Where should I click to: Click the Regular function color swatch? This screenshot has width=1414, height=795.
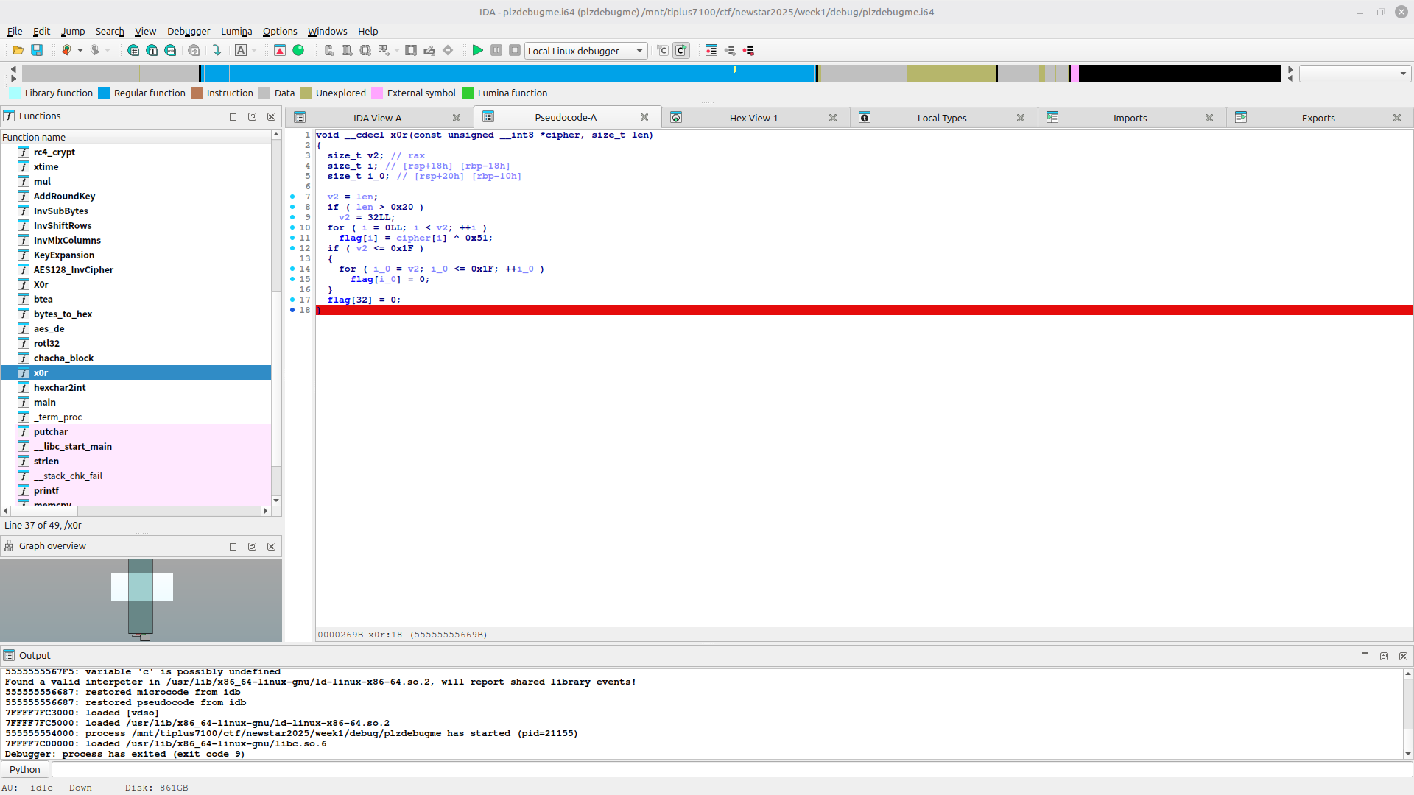click(x=104, y=93)
